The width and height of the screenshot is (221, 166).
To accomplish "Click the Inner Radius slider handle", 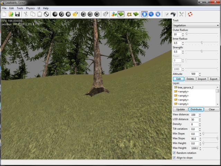I will (202, 43).
